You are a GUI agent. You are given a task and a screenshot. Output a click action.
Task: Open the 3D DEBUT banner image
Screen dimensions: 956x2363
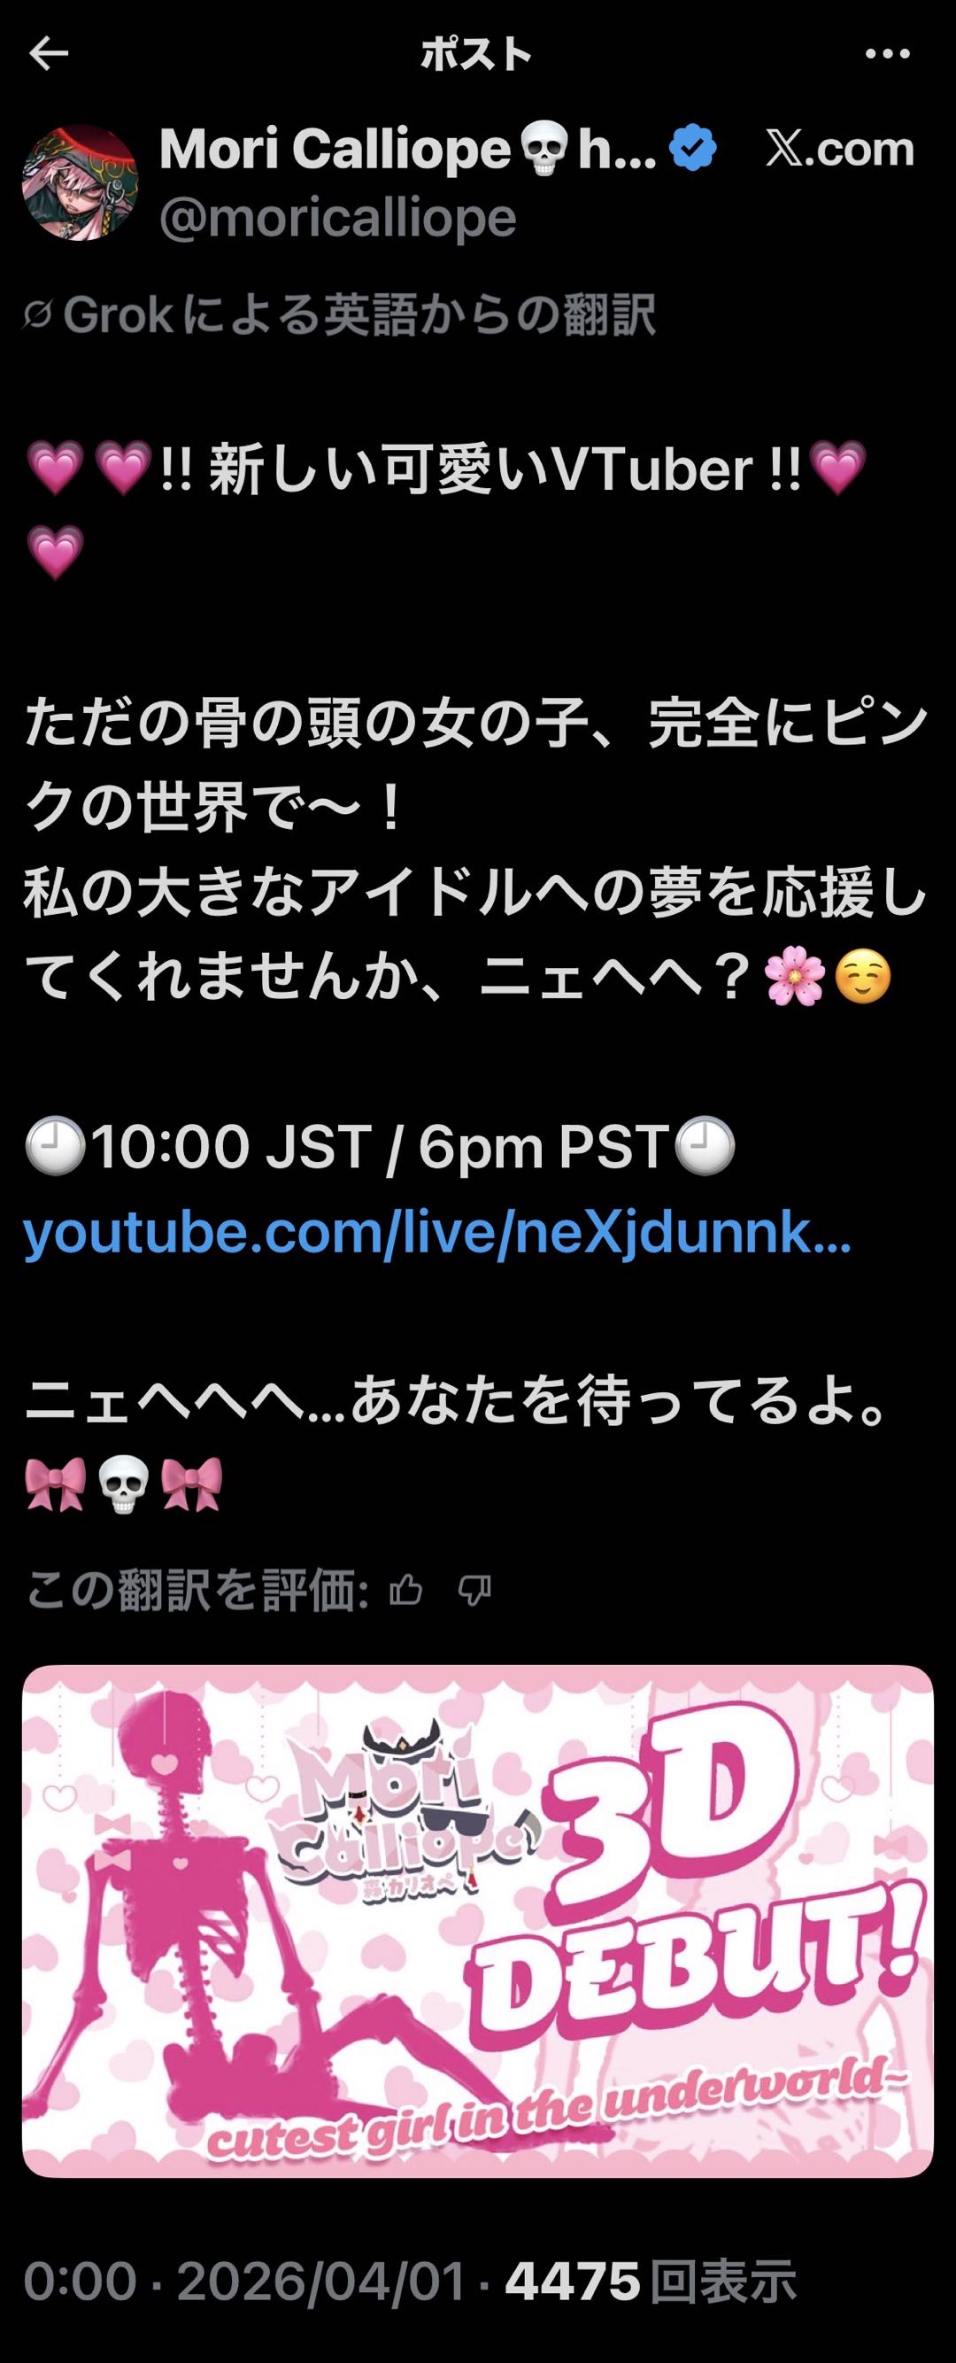click(x=477, y=1922)
